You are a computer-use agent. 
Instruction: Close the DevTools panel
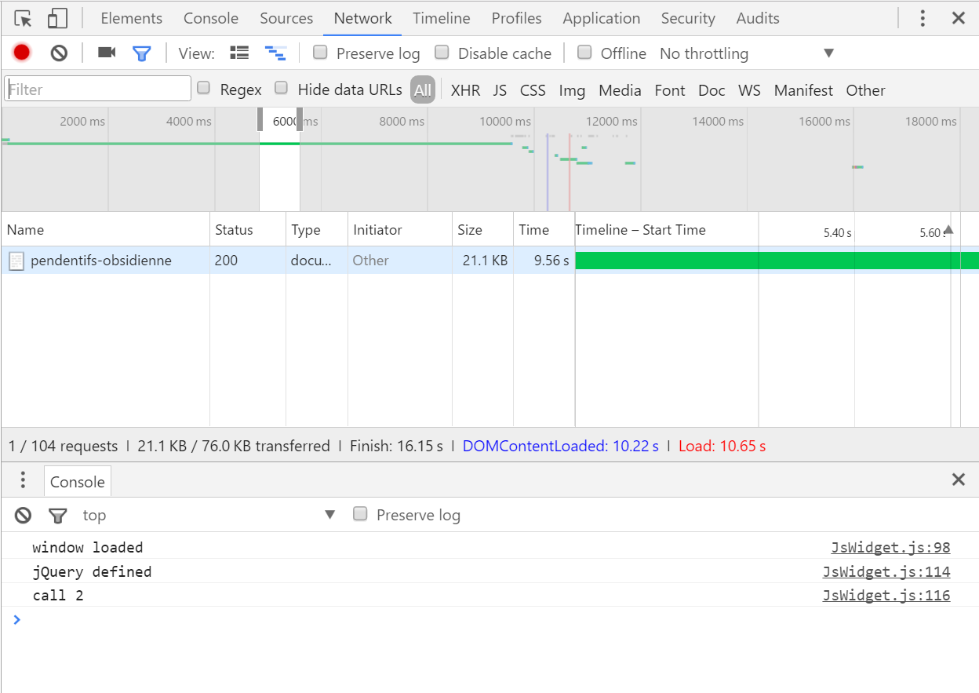tap(959, 18)
